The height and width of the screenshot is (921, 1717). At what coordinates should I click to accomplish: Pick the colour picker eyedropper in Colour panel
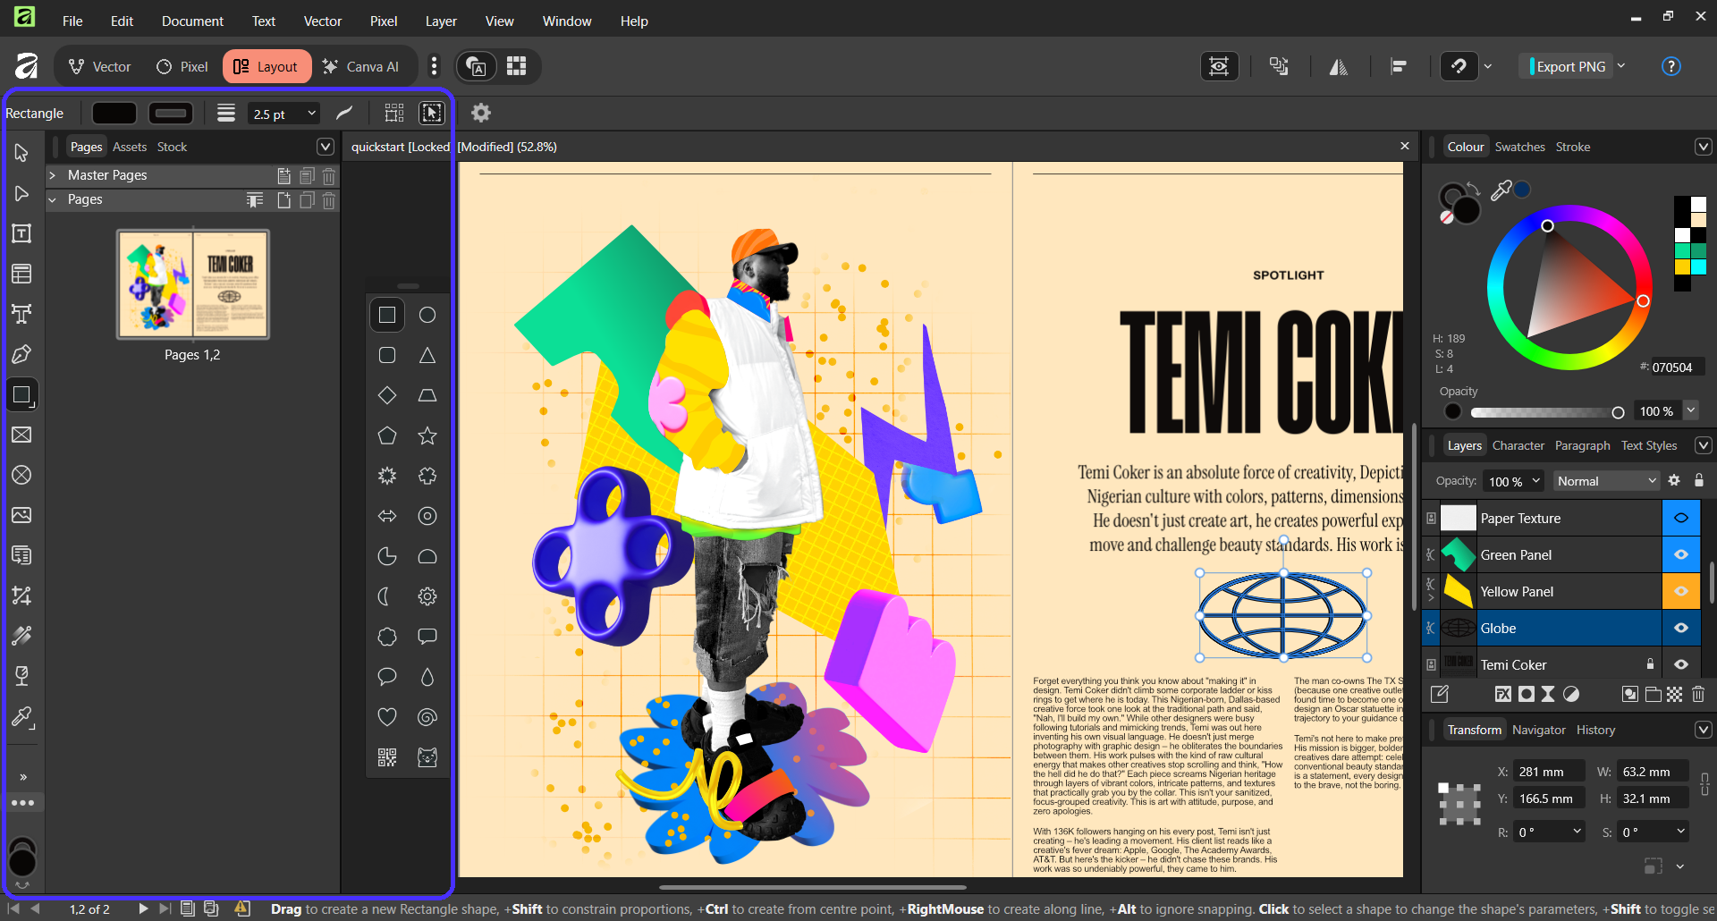point(1501,190)
